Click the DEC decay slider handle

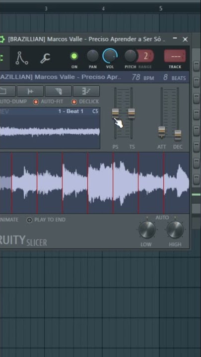coord(178,135)
